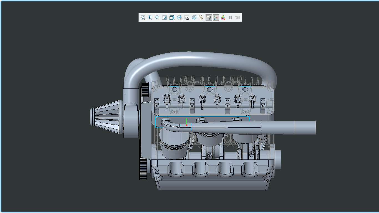Repaint the graphics window
The width and height of the screenshot is (379, 213).
point(164,17)
